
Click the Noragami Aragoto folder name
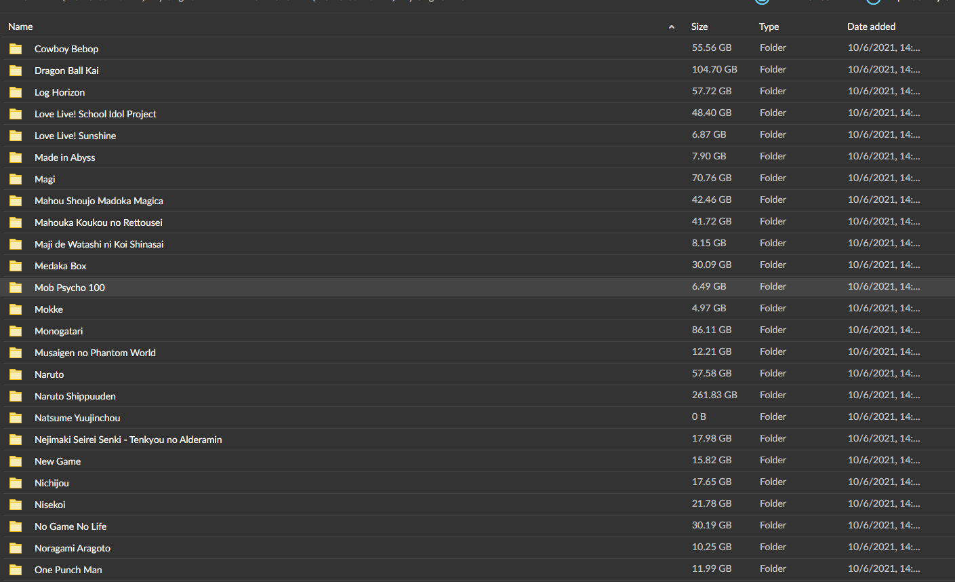click(x=73, y=548)
